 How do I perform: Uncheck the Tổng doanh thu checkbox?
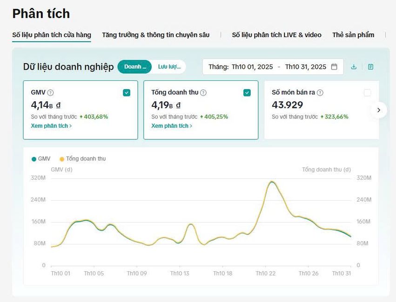click(x=247, y=92)
